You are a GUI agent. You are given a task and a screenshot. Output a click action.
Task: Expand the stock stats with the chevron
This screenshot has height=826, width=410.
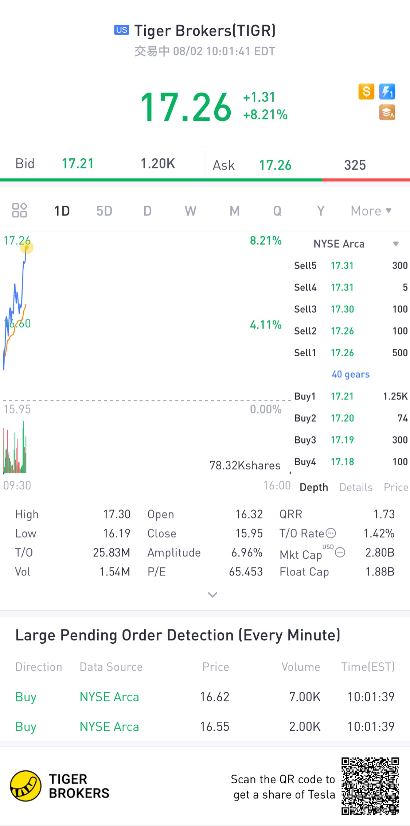click(212, 595)
